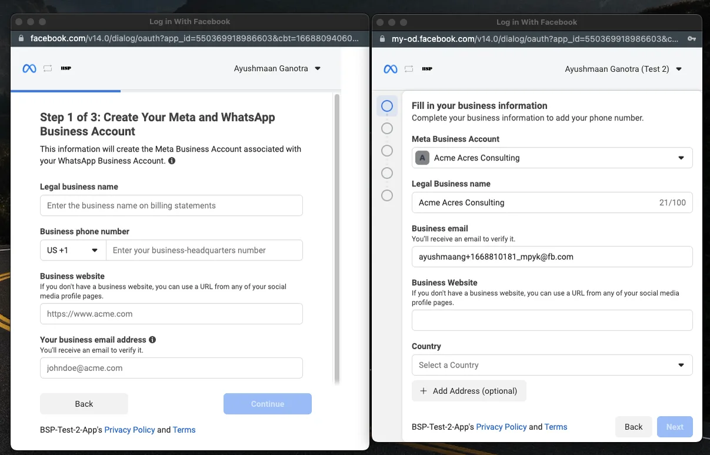710x455 pixels.
Task: Open the US +1 country code dropdown
Action: pos(73,250)
